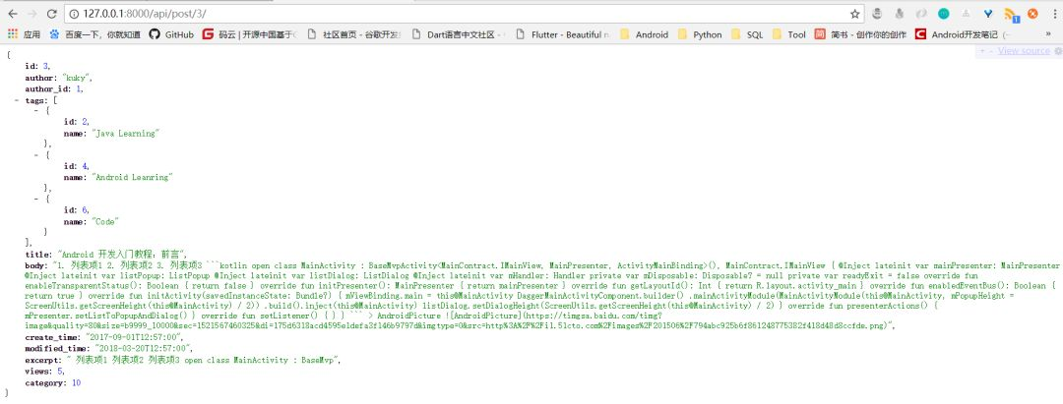View site information icon in address bar
Screen dimensions: 1063x404
(75, 14)
